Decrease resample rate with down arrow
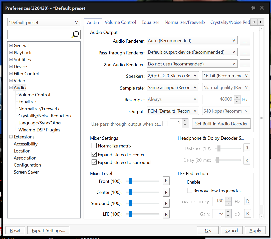Viewport: 271px width, 239px height. [x=237, y=102]
